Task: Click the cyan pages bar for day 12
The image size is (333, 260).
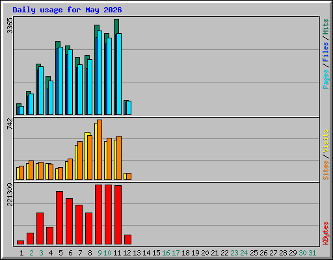Action: [129, 108]
